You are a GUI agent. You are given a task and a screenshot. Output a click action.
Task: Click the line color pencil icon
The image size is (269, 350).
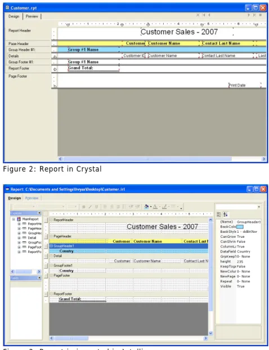(164, 207)
